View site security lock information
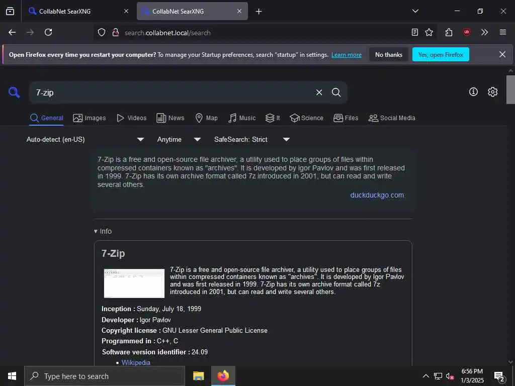The height and width of the screenshot is (386, 515). point(116,33)
